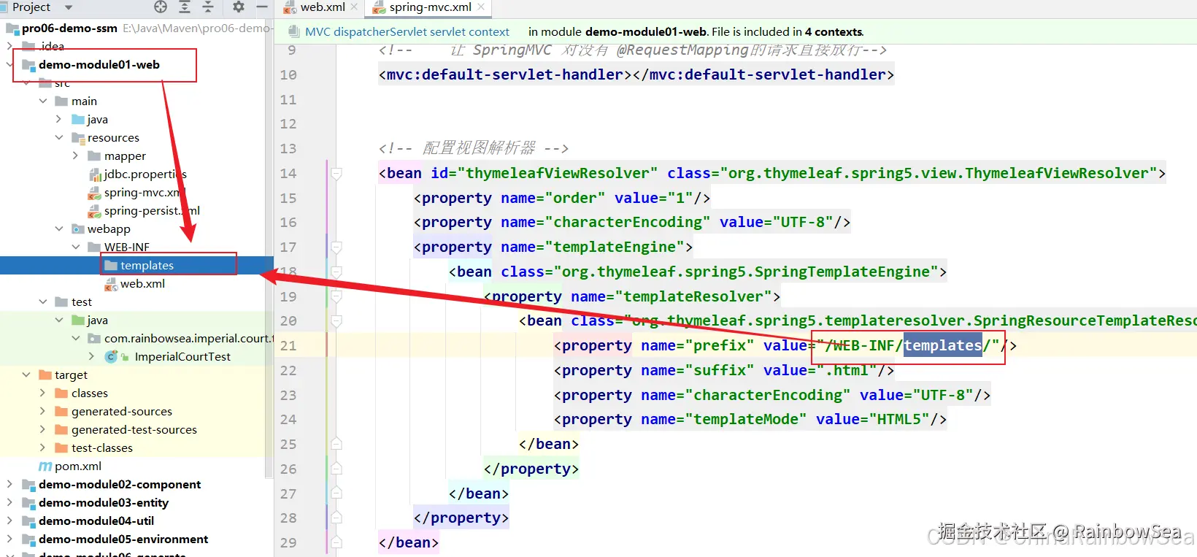1197x557 pixels.
Task: Click the highlighted word templates in editor
Action: [x=943, y=345]
